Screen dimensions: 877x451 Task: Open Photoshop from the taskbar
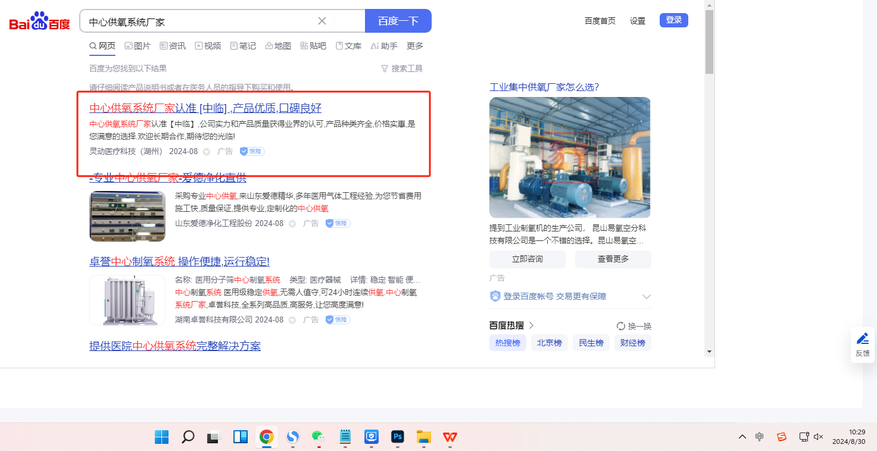[x=397, y=437]
